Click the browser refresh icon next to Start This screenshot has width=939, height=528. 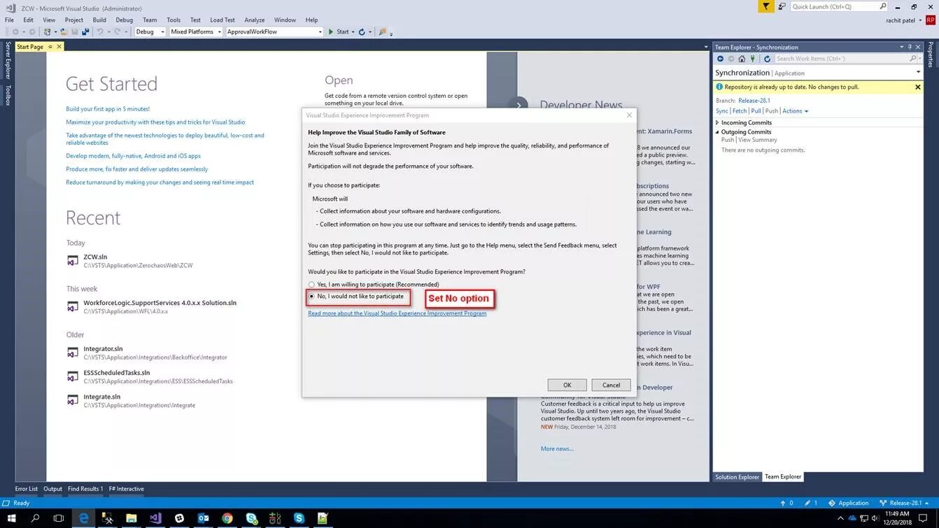point(362,31)
